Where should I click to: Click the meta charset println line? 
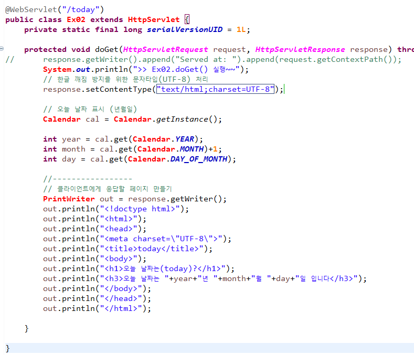[x=137, y=239]
